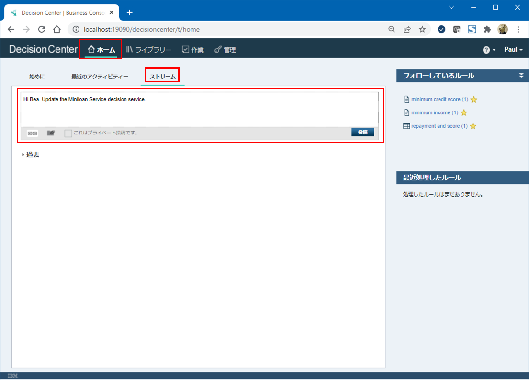Collapse the フォローしているルール panel
The height and width of the screenshot is (380, 529).
coord(521,76)
